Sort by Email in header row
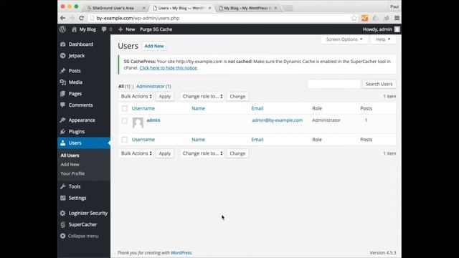 257,108
